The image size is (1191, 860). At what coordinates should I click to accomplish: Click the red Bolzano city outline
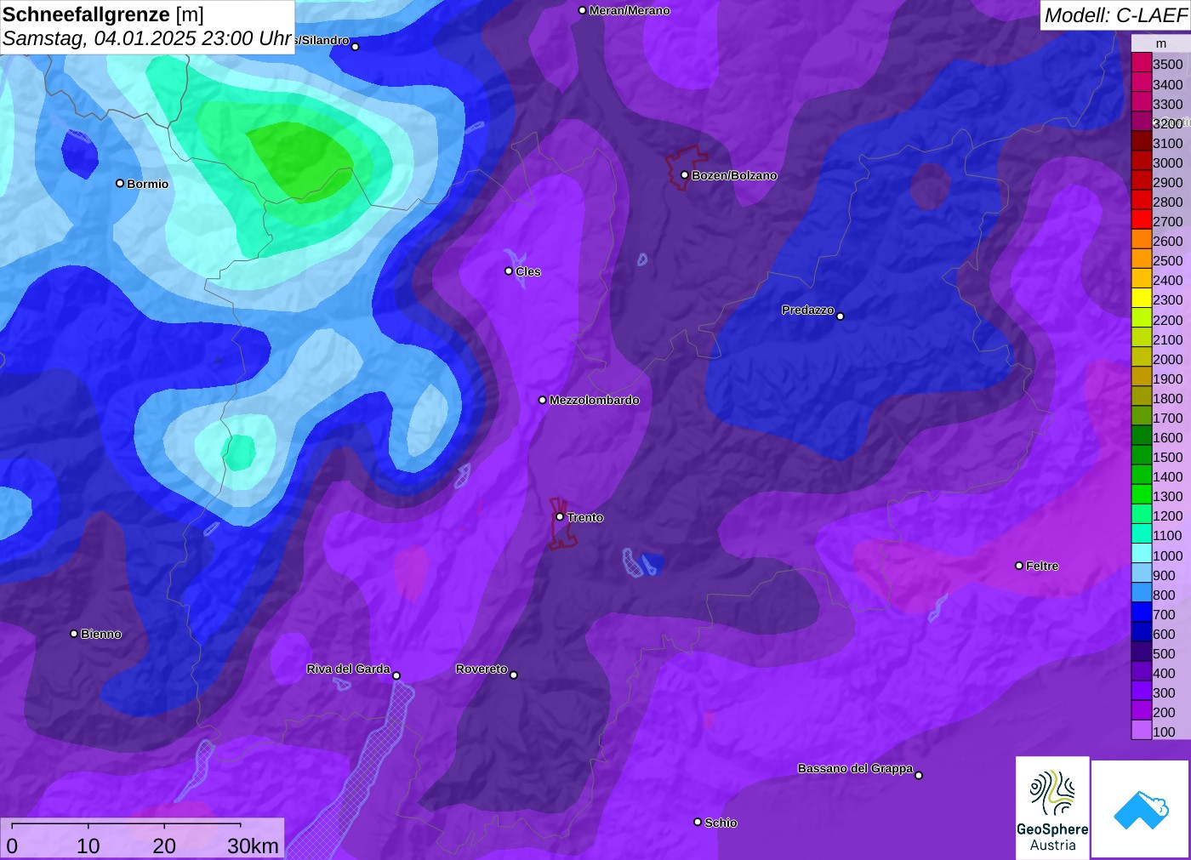tap(686, 167)
